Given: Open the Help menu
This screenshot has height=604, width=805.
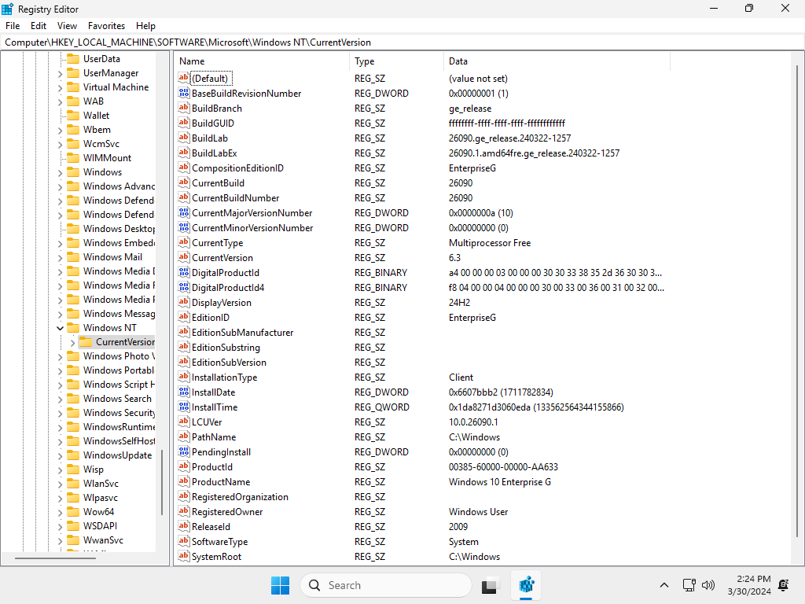Looking at the screenshot, I should point(145,26).
